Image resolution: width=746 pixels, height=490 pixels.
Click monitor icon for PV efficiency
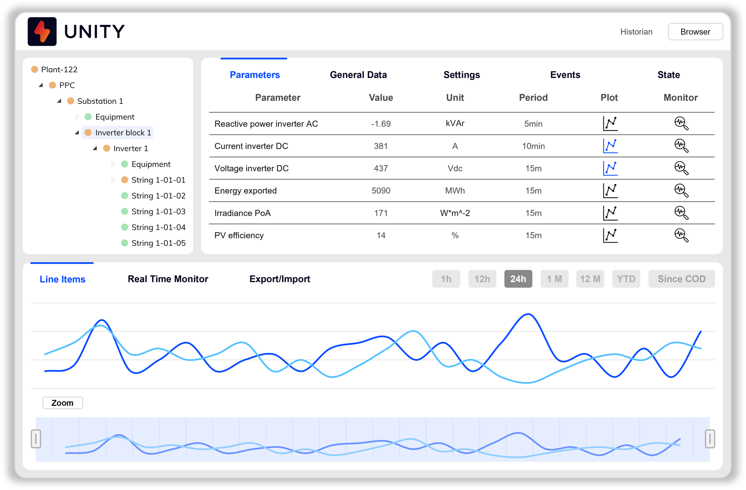[x=681, y=235]
